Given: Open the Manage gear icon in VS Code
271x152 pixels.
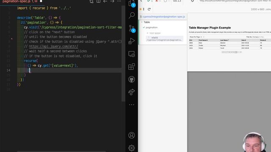Looking at the screenshot, I should pyautogui.click(x=132, y=148).
